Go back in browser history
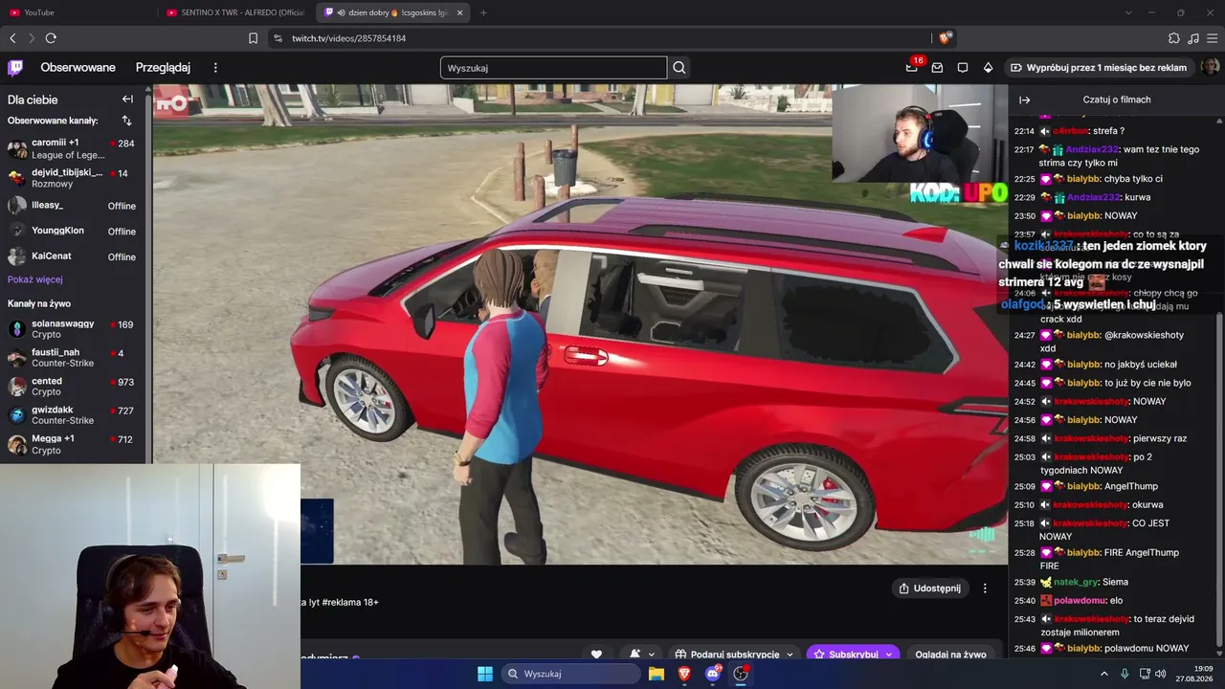The width and height of the screenshot is (1225, 689). pos(12,38)
